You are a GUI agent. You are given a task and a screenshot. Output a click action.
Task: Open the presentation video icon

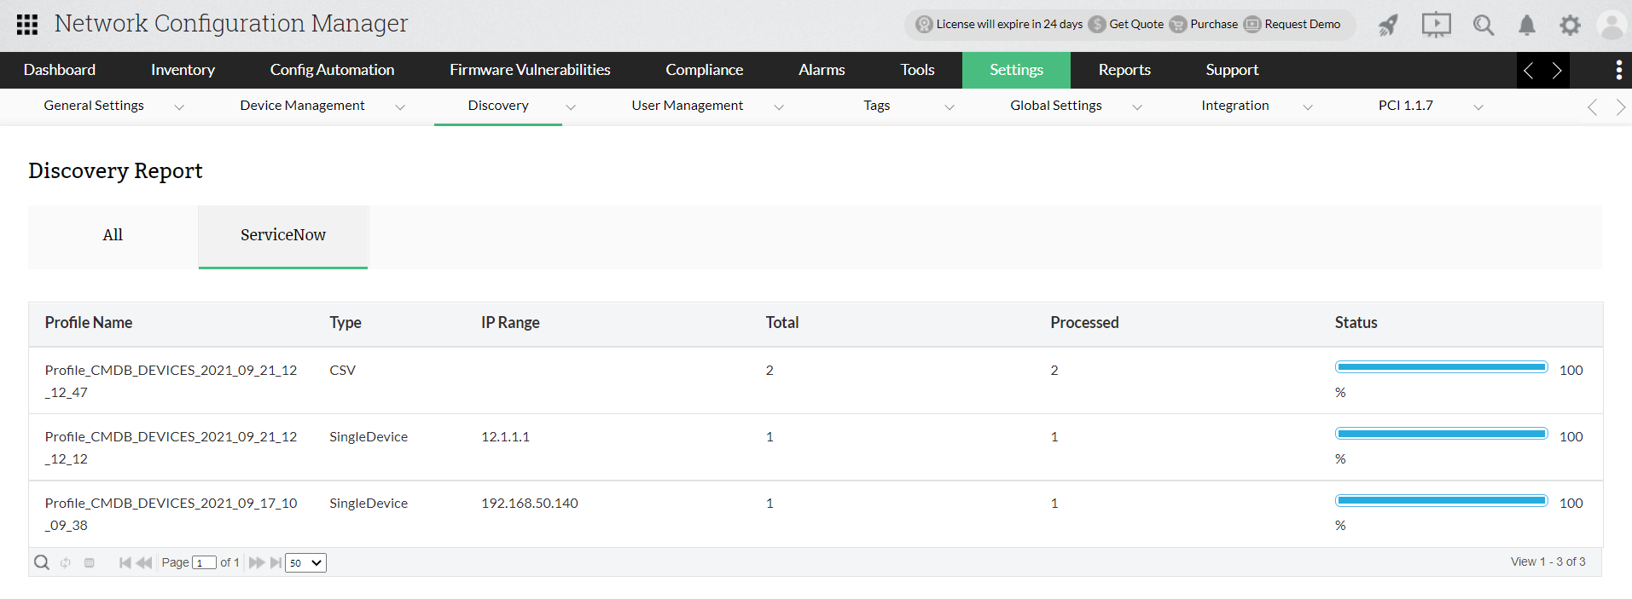(x=1436, y=25)
